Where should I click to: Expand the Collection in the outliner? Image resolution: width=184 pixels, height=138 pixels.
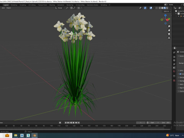coord(176,14)
